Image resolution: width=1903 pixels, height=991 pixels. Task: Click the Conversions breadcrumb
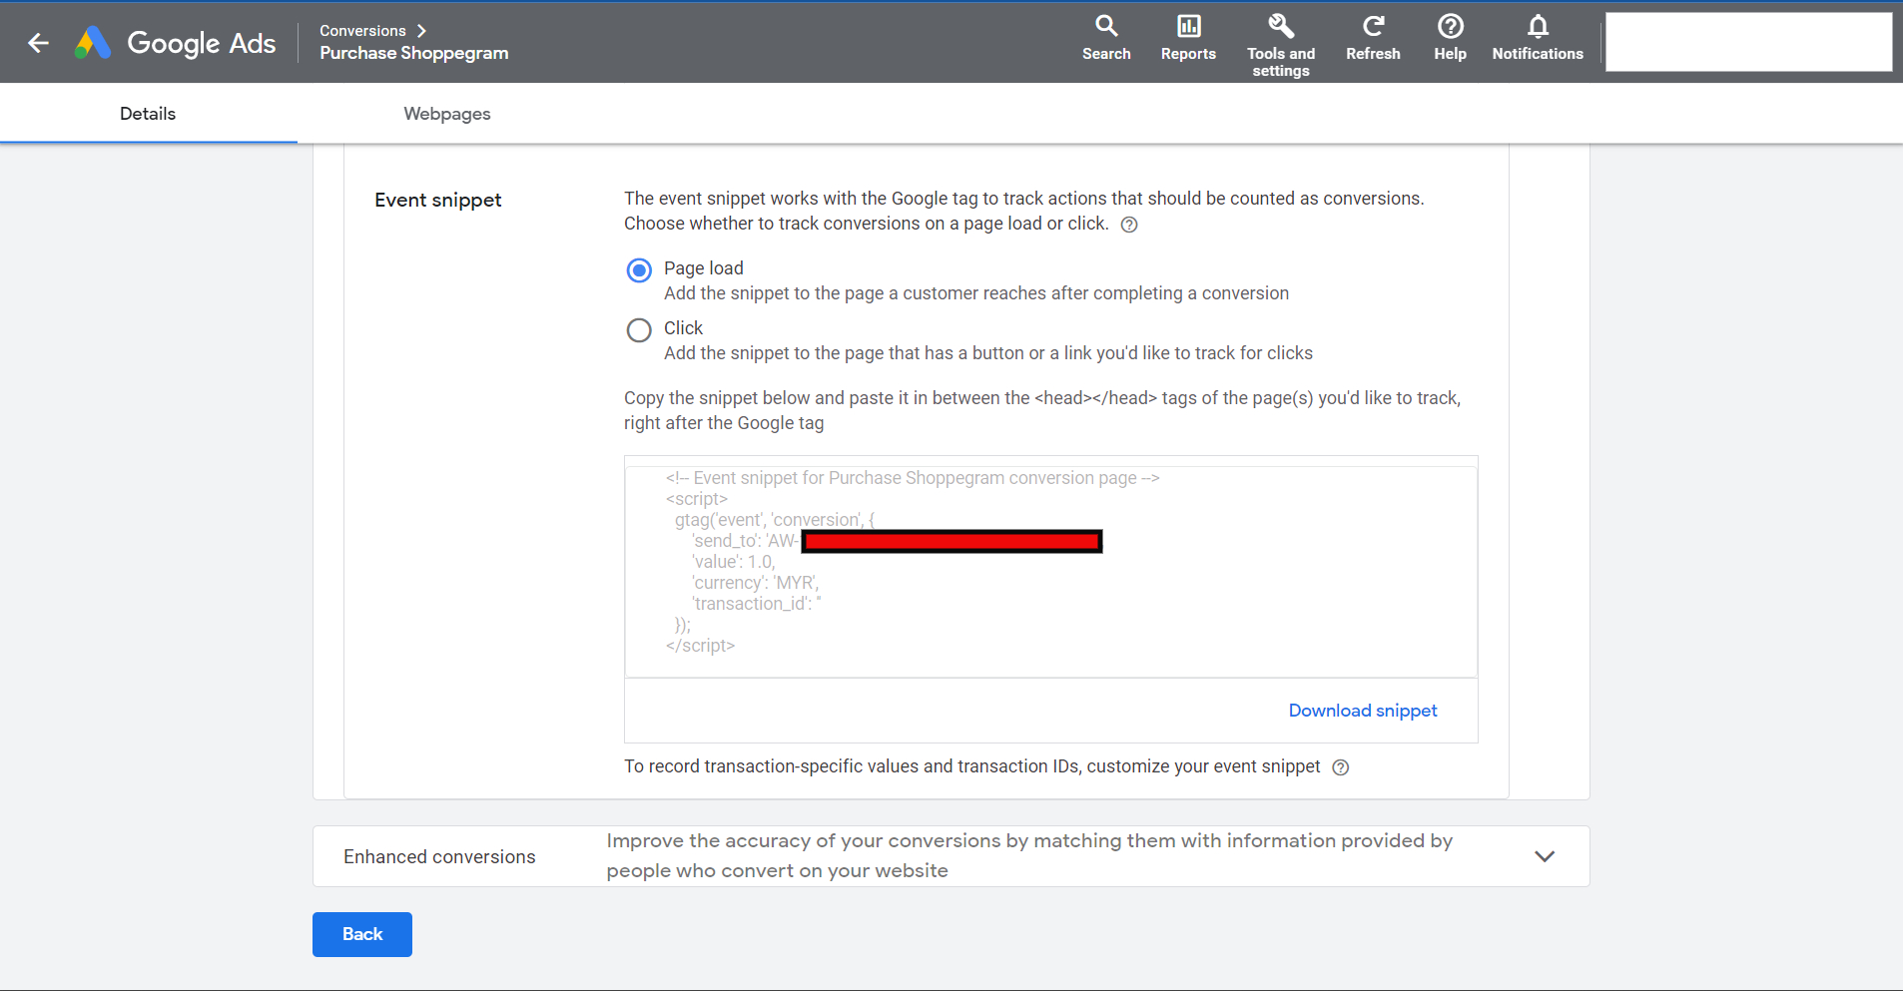[362, 31]
